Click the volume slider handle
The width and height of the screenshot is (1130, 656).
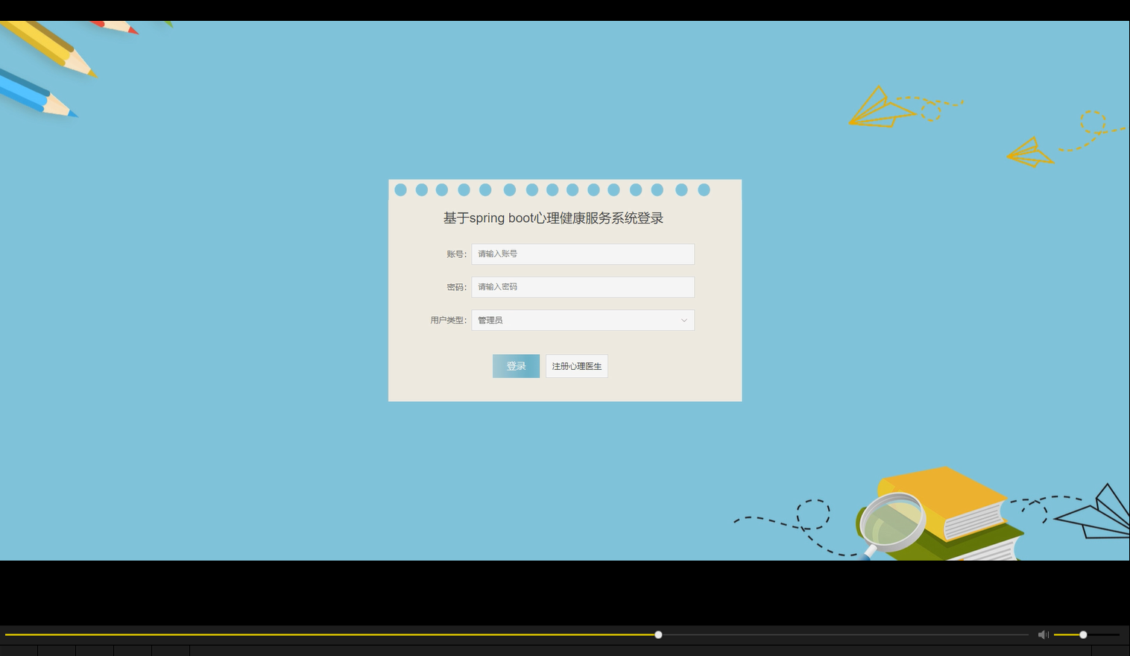[1082, 634]
